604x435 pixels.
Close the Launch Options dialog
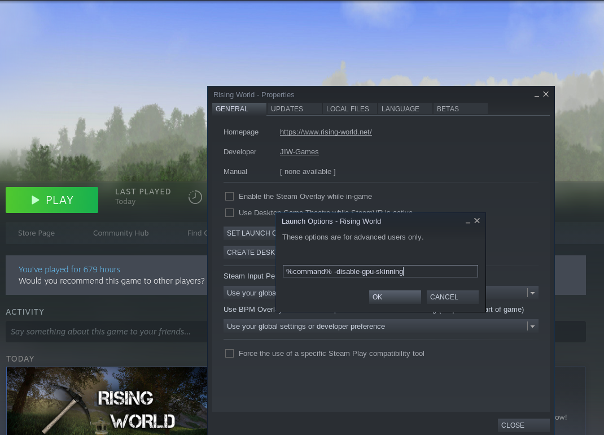pos(477,221)
